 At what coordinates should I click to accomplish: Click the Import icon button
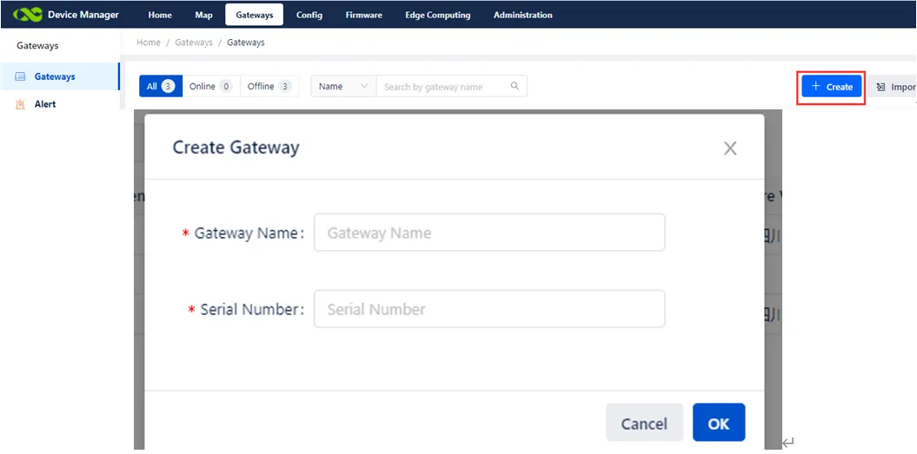tap(880, 87)
